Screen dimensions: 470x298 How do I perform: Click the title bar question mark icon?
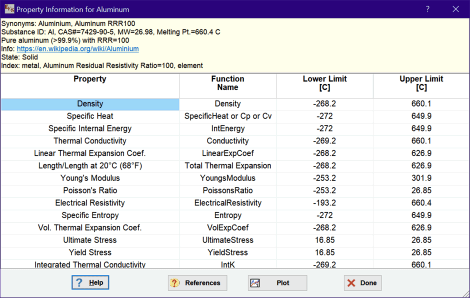click(427, 9)
